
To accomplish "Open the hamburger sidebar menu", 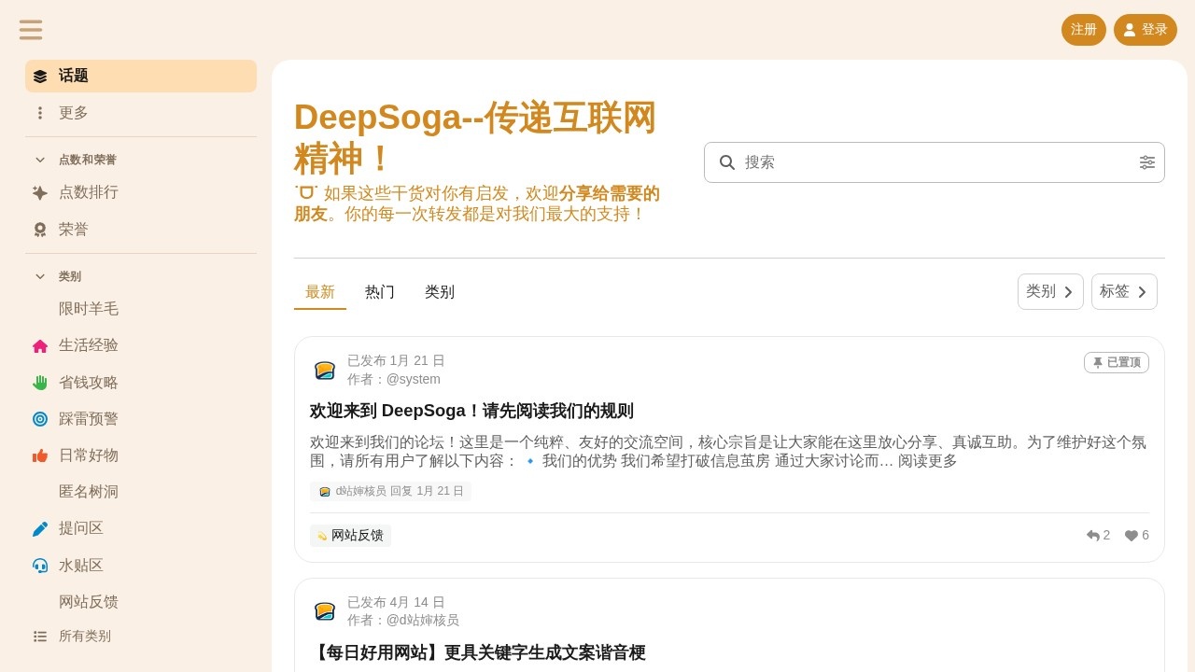I will point(31,29).
